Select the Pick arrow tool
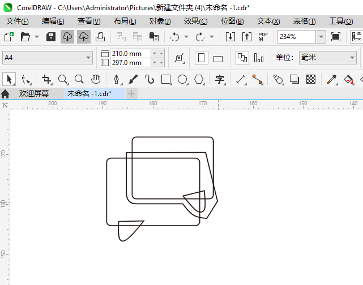 [9, 79]
